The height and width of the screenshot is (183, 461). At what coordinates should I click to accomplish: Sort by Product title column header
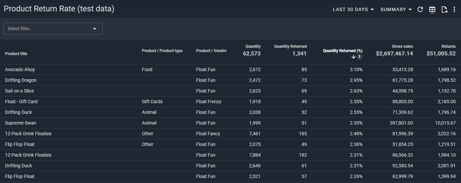click(x=16, y=54)
